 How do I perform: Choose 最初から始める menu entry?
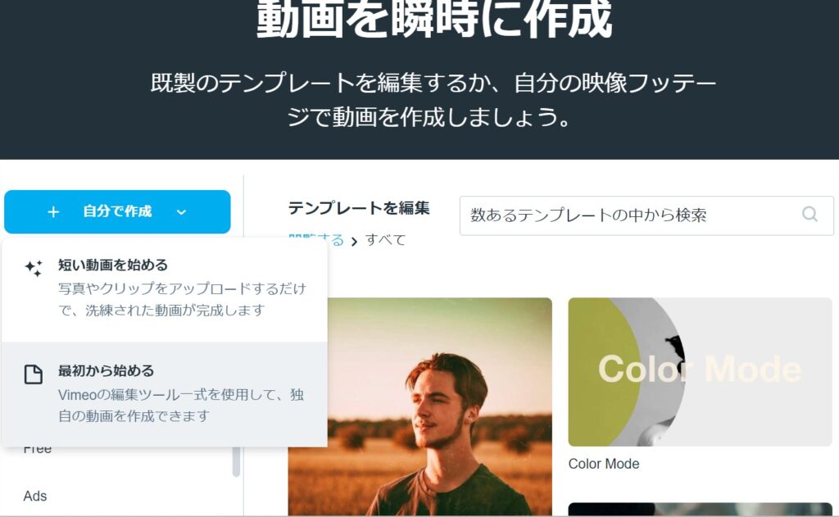coord(164,394)
